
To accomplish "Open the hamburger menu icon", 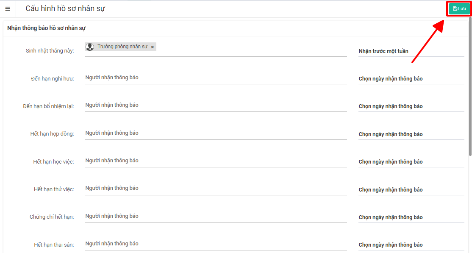I will (8, 8).
